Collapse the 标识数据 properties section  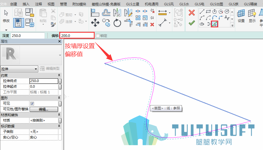point(59,126)
